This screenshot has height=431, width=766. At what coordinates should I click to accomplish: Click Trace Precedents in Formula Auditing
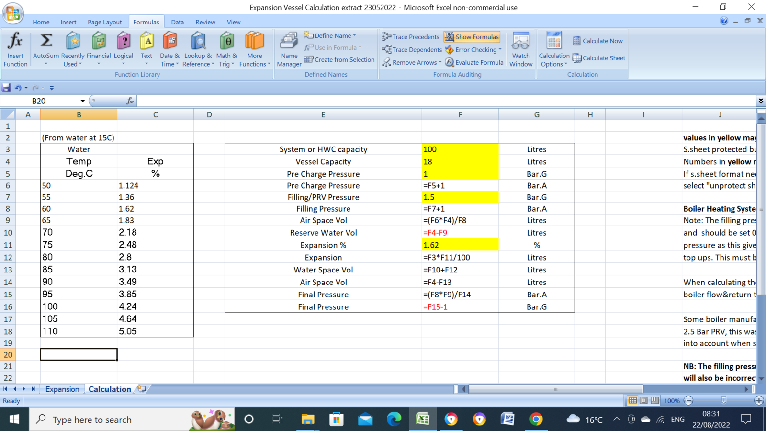[410, 37]
